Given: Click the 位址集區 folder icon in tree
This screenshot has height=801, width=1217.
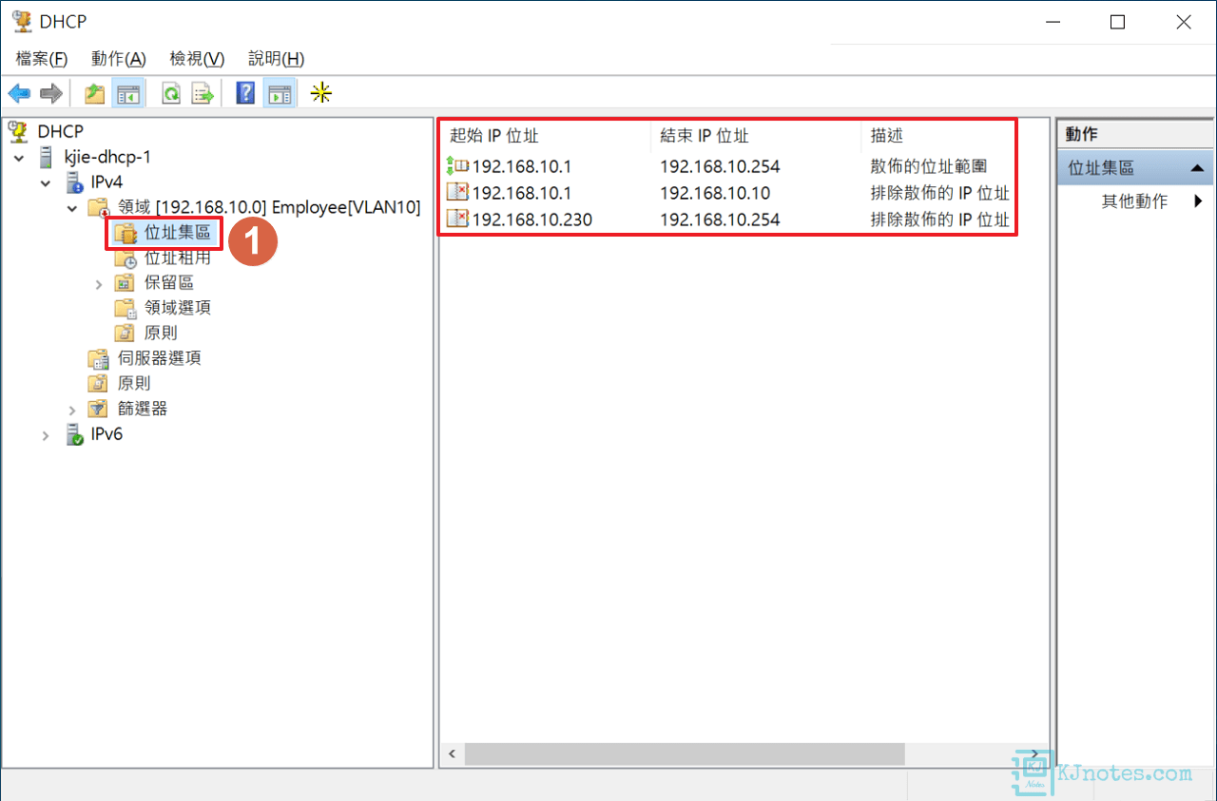Looking at the screenshot, I should coord(125,233).
